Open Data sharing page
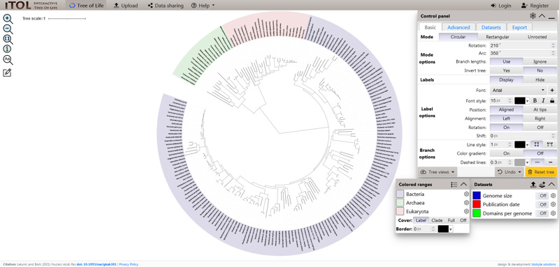 pyautogui.click(x=166, y=6)
